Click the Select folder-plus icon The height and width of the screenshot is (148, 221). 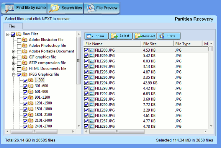114,36
